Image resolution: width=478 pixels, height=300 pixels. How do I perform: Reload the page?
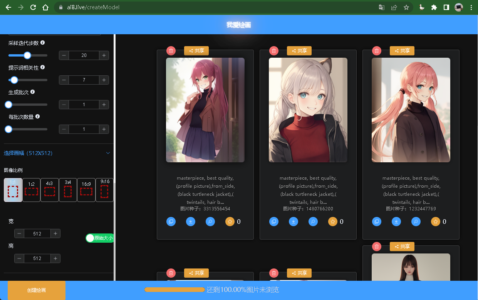tap(33, 7)
